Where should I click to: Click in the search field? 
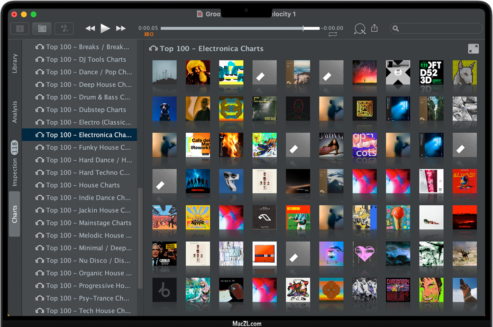click(436, 28)
